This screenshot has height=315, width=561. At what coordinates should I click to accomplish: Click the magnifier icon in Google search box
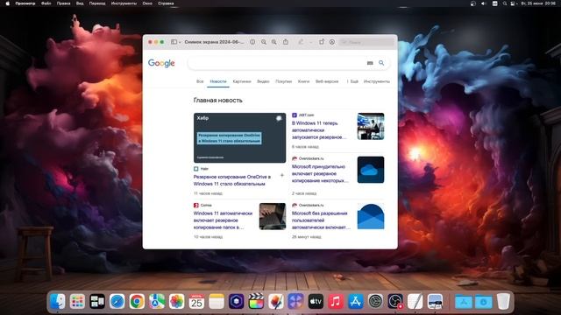click(381, 63)
